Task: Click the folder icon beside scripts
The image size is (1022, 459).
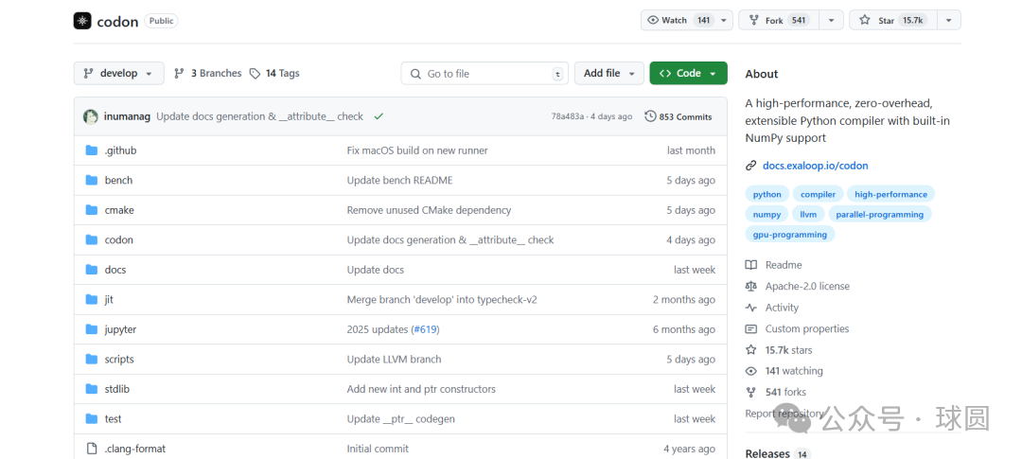Action: coord(91,360)
